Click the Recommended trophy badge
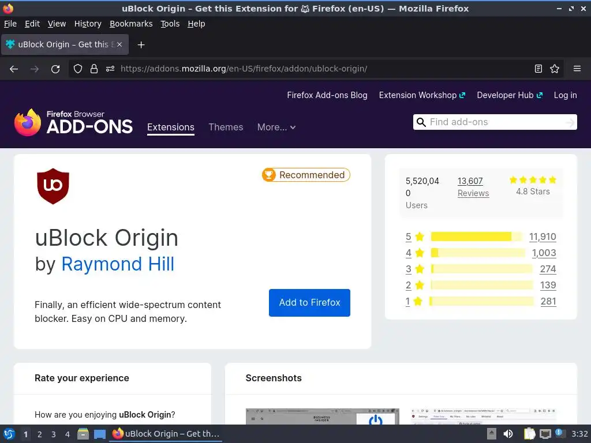Screen dimensions: 591x443 [306, 175]
